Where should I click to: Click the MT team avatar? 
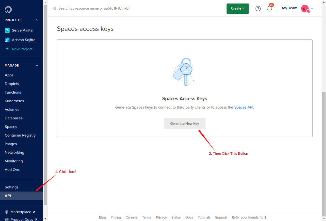pyautogui.click(x=305, y=9)
